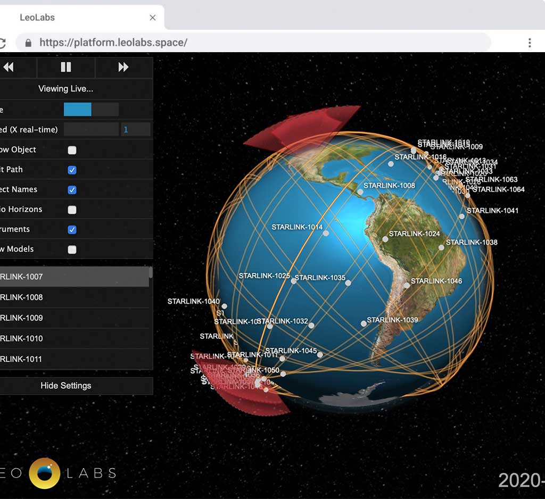Open the browser three-dot menu
Screen dimensions: 545x499
click(x=530, y=43)
